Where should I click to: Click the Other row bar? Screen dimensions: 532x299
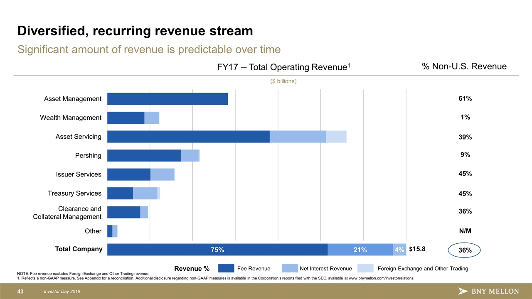pos(112,231)
